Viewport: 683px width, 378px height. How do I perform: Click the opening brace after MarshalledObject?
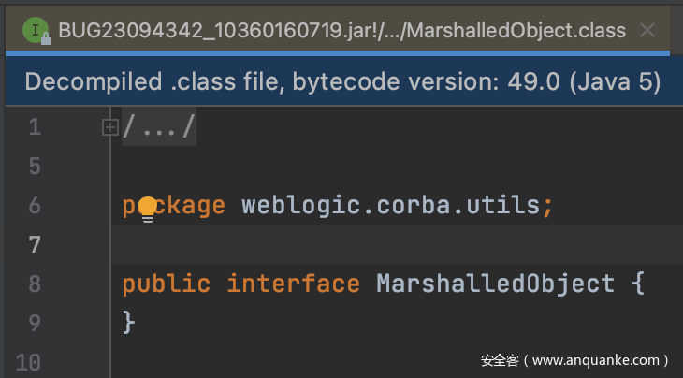click(638, 283)
